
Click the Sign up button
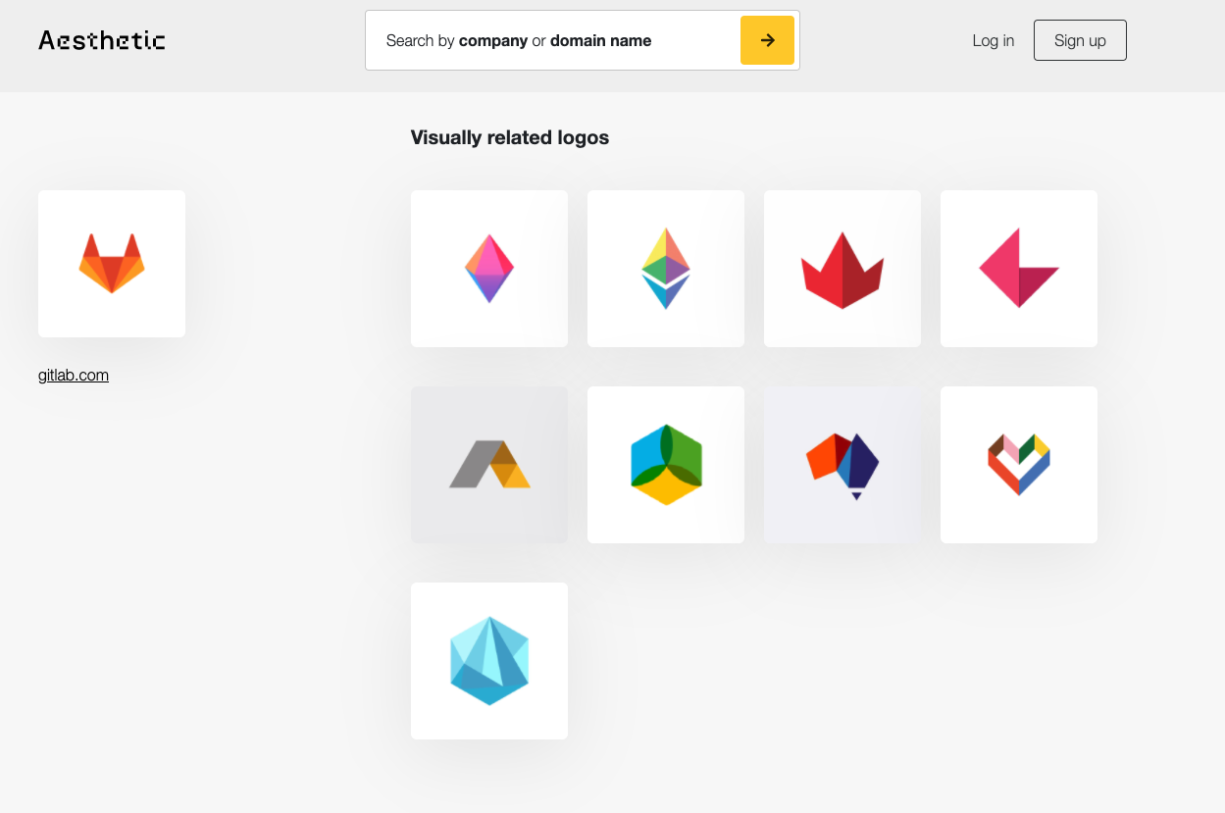click(x=1079, y=40)
